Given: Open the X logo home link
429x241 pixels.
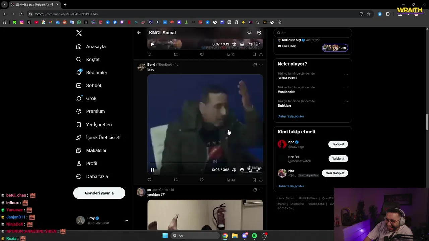Looking at the screenshot, I should click(79, 33).
